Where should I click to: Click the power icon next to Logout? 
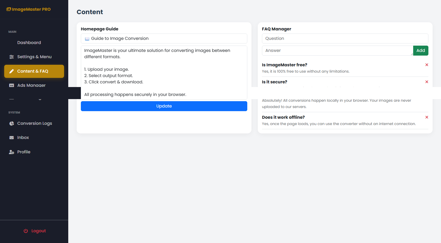pyautogui.click(x=26, y=231)
